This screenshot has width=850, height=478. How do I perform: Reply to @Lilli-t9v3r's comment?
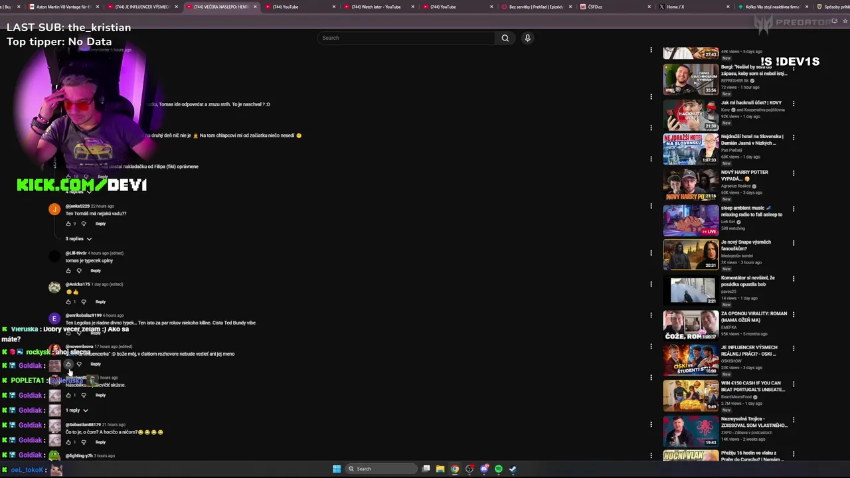pos(96,271)
